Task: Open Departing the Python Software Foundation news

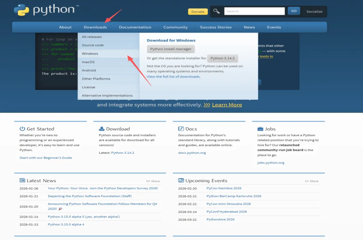Action: [90, 196]
